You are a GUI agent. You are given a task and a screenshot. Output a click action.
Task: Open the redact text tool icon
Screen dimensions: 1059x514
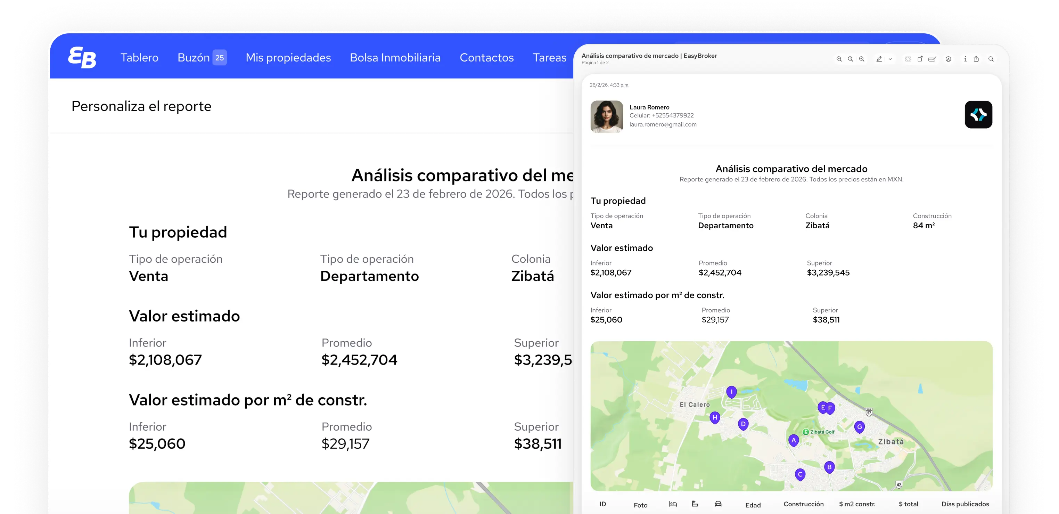(908, 59)
